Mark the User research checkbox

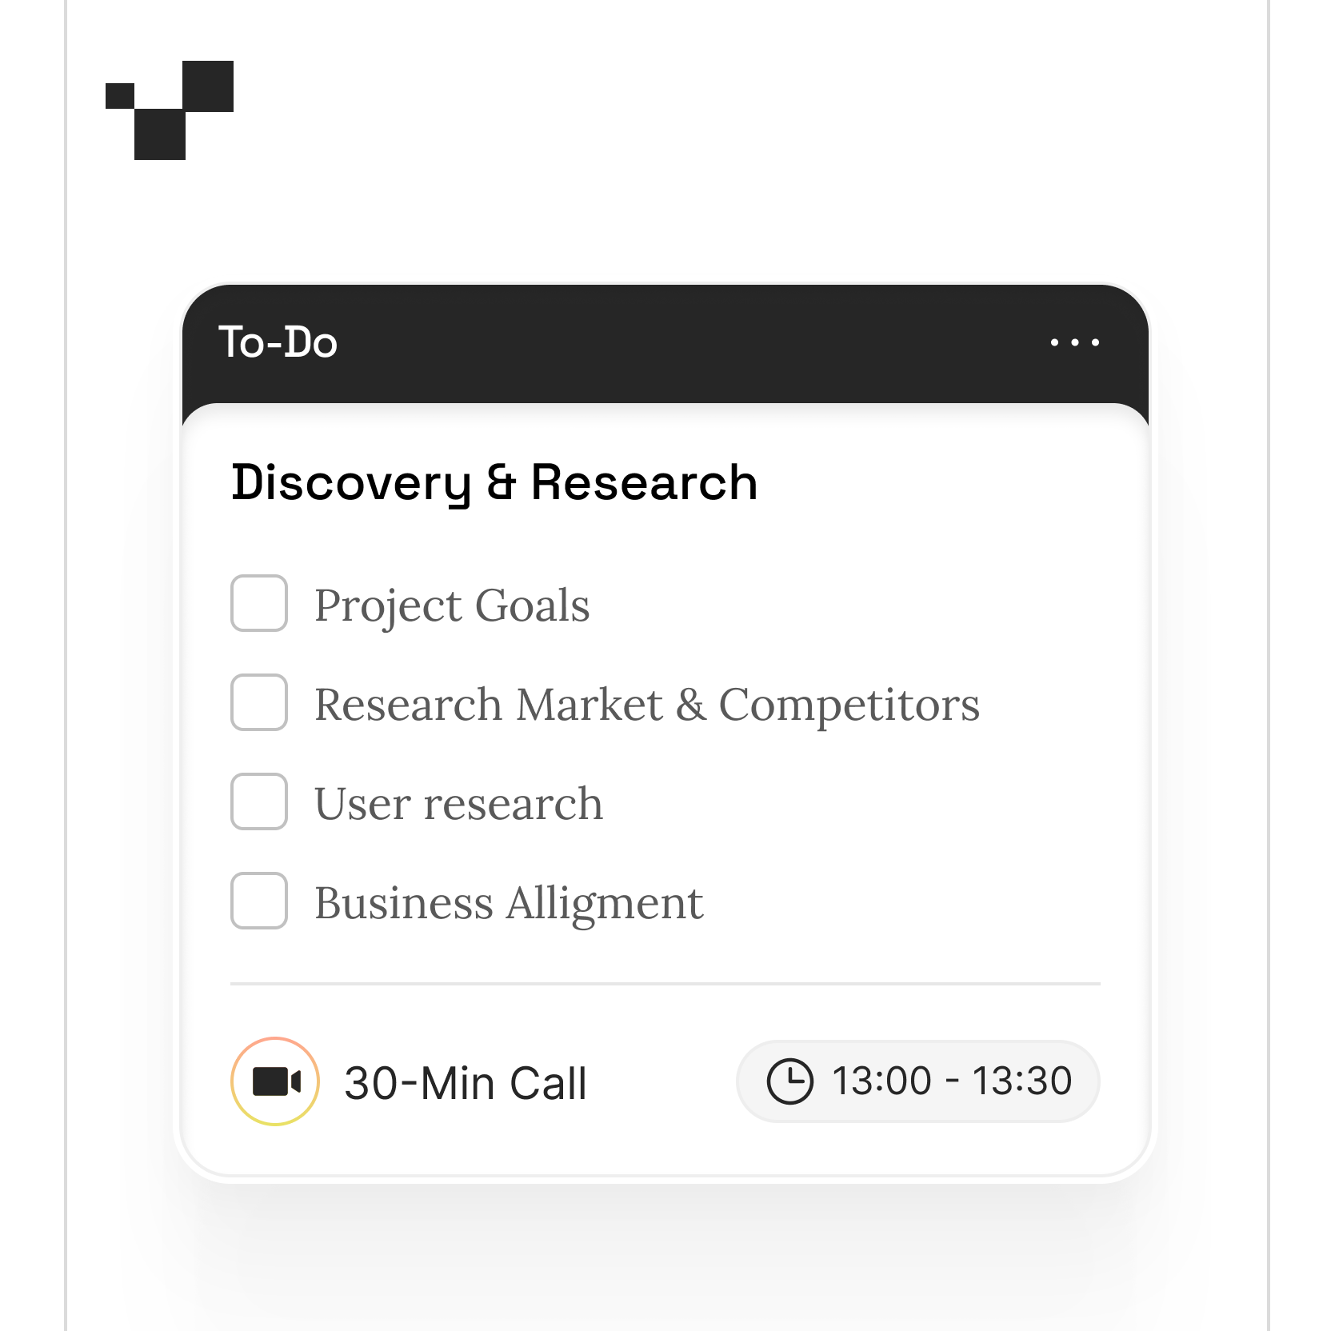[259, 801]
